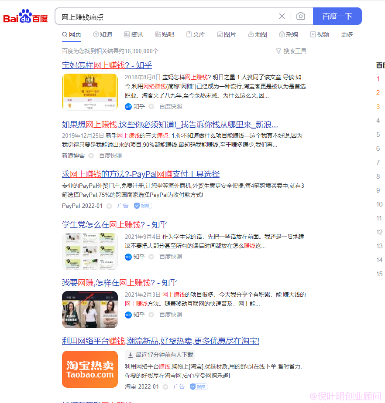This screenshot has height=403, width=385.
Task: Open the 贴吧 tab
Action: click(x=165, y=34)
